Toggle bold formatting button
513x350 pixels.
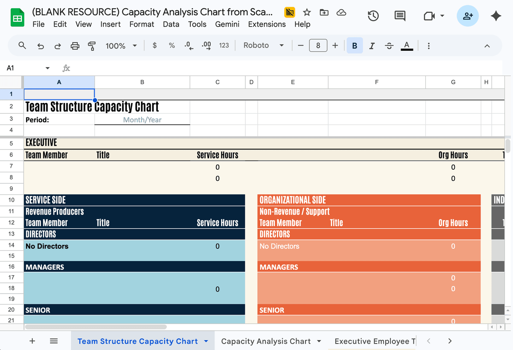coord(354,45)
